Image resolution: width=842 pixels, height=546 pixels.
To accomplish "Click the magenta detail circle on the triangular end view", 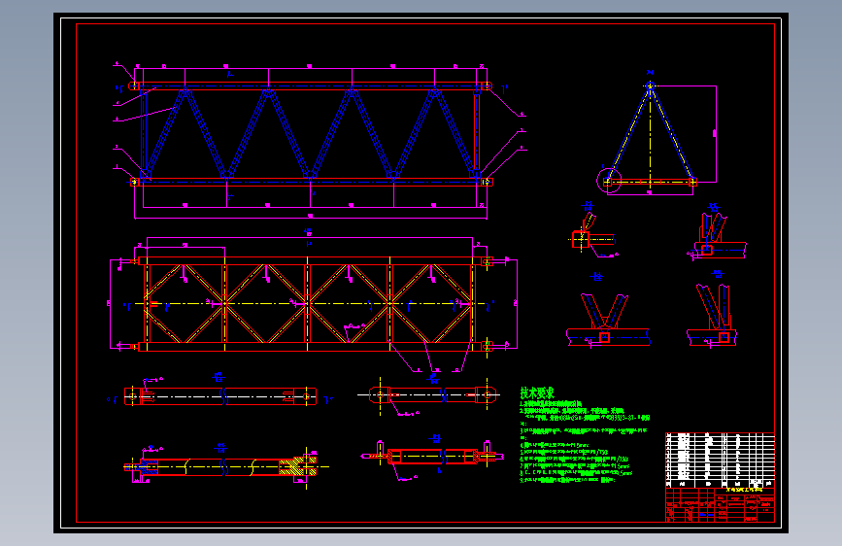I will tap(609, 180).
